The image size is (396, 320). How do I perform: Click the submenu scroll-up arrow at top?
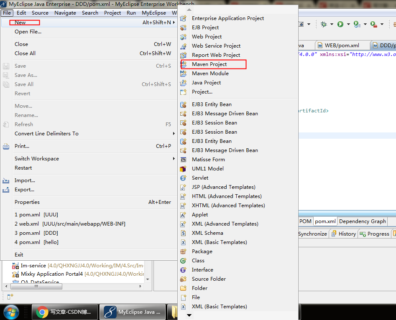tap(189, 10)
